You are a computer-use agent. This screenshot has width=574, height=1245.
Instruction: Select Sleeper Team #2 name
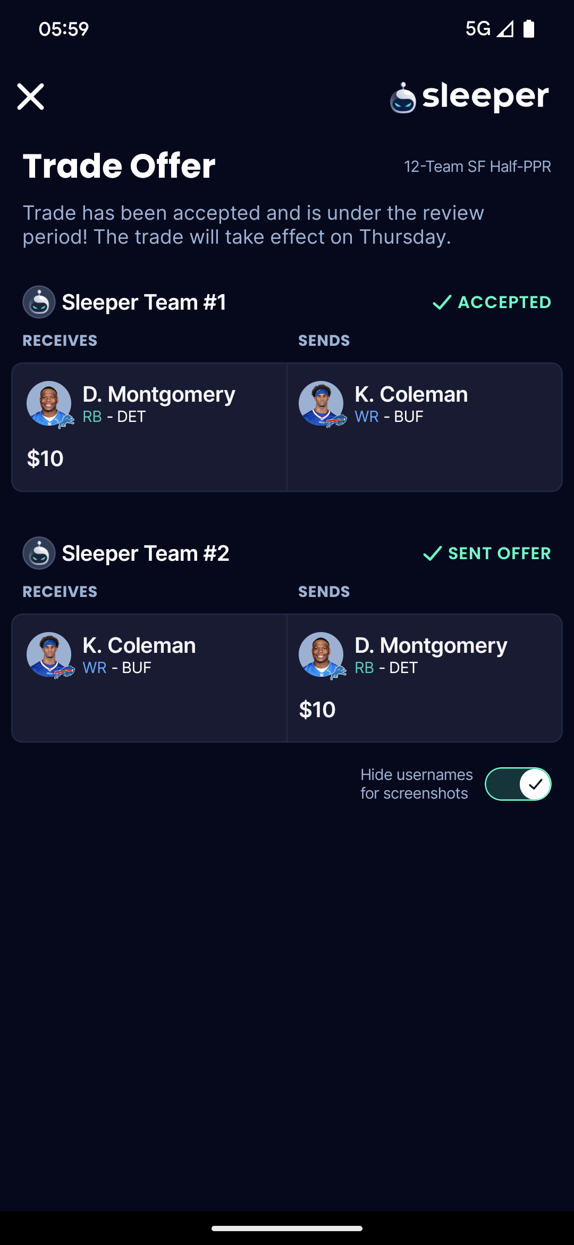pyautogui.click(x=146, y=553)
